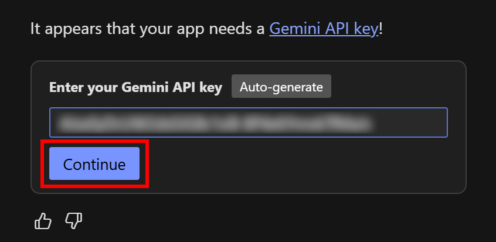The image size is (496, 242).
Task: Focus the Gemini API key input field
Action: (248, 122)
